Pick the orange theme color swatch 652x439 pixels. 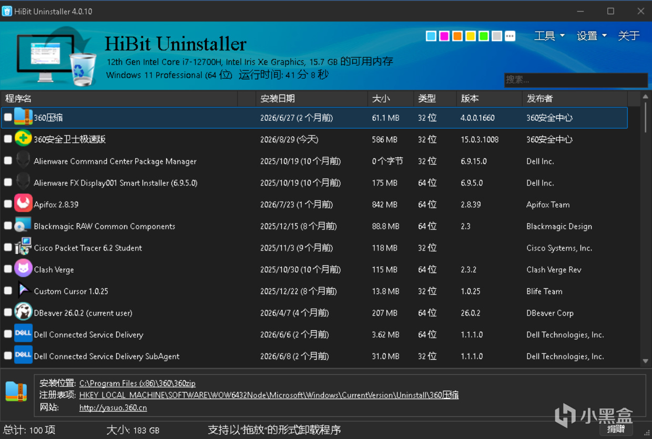457,36
